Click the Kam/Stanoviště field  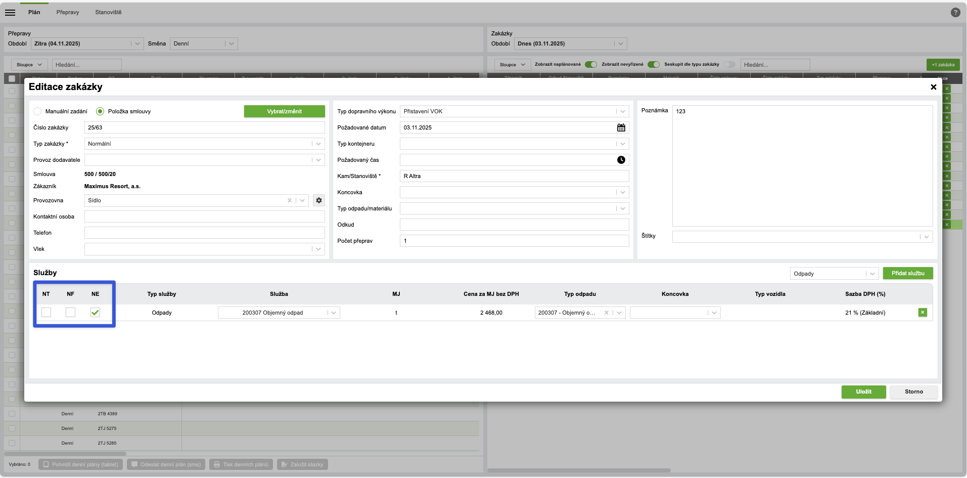pyautogui.click(x=515, y=176)
